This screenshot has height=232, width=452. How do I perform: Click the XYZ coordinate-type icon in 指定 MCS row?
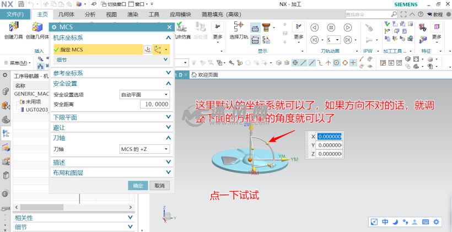pyautogui.click(x=158, y=50)
